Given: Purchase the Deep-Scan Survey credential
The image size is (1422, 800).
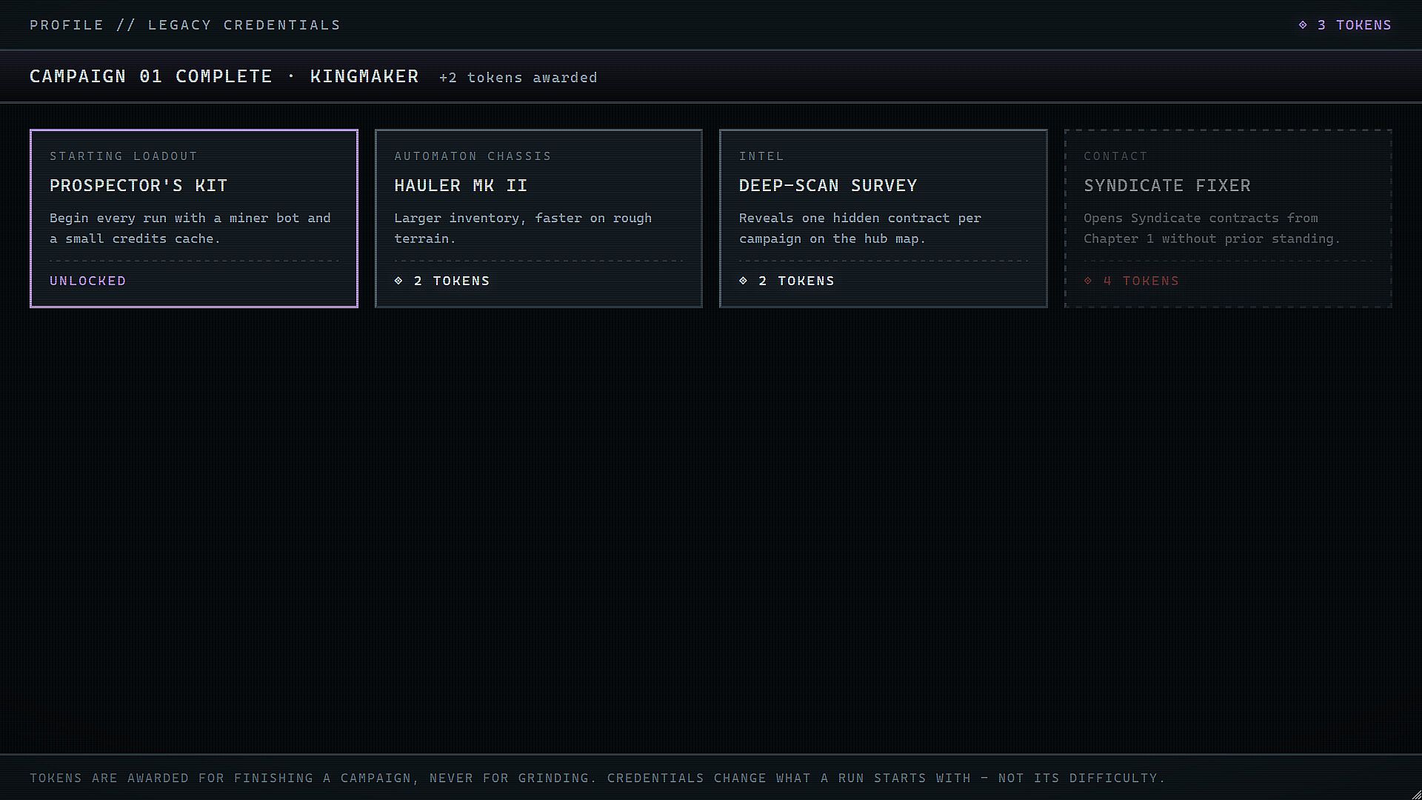Looking at the screenshot, I should (883, 219).
